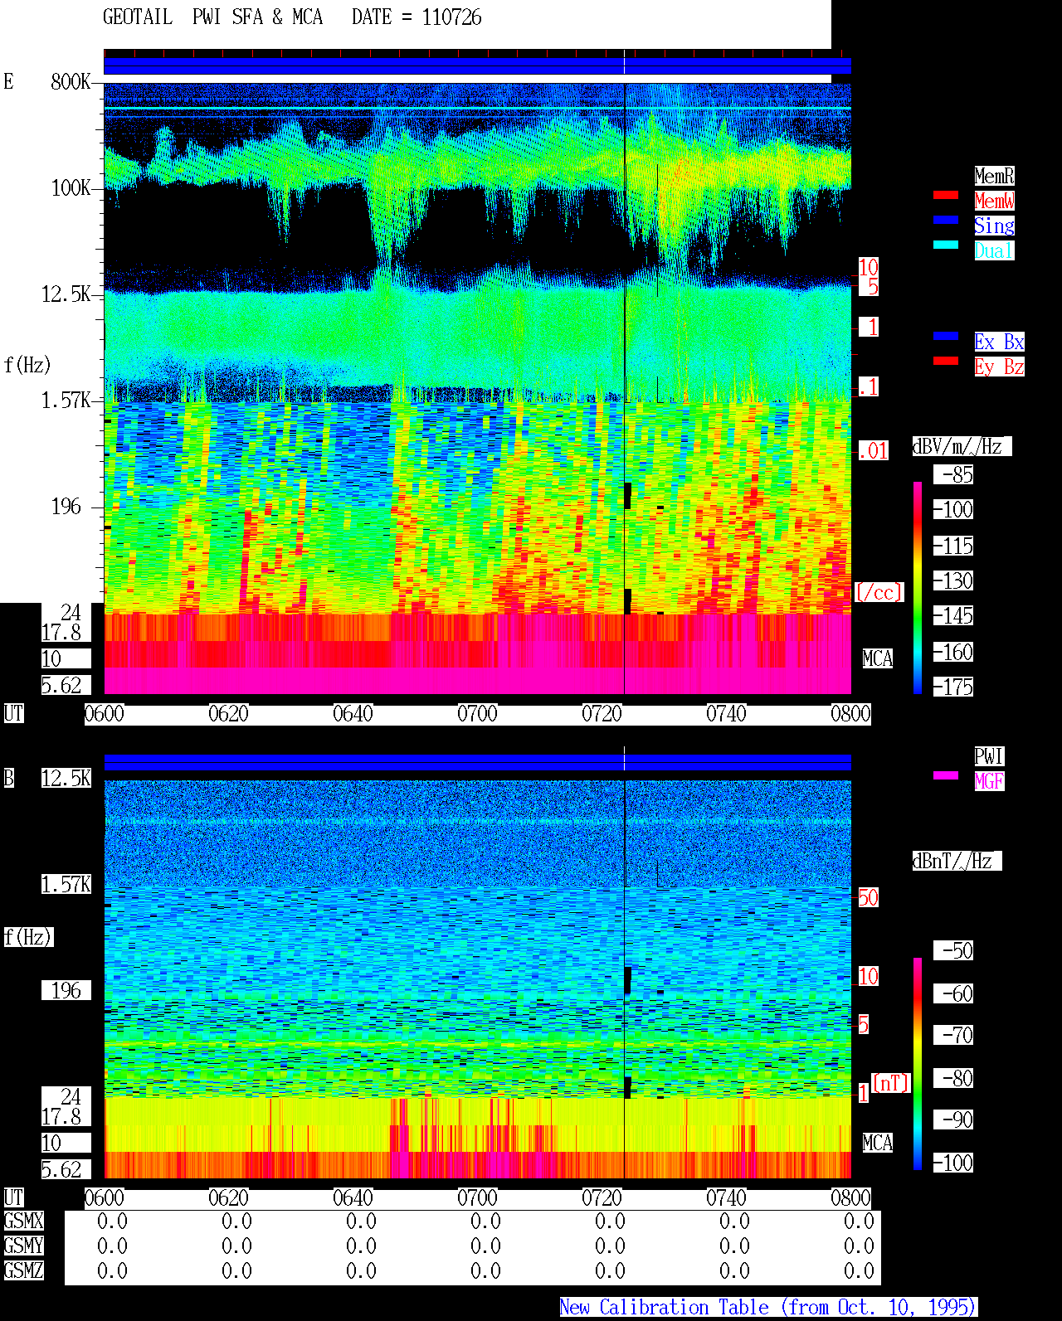Click the 'GSMY' row label
1062x1321 pixels.
(23, 1246)
